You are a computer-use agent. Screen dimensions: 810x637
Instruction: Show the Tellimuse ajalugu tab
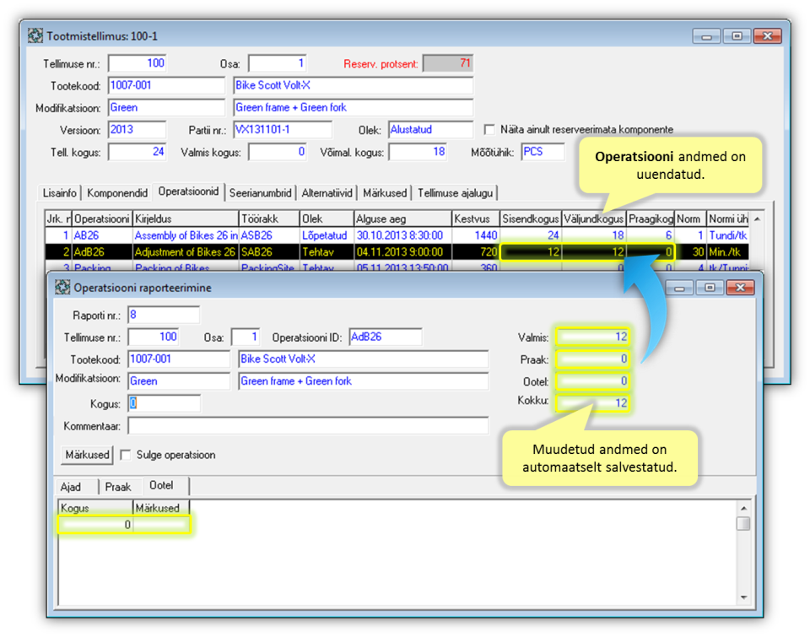pyautogui.click(x=455, y=193)
